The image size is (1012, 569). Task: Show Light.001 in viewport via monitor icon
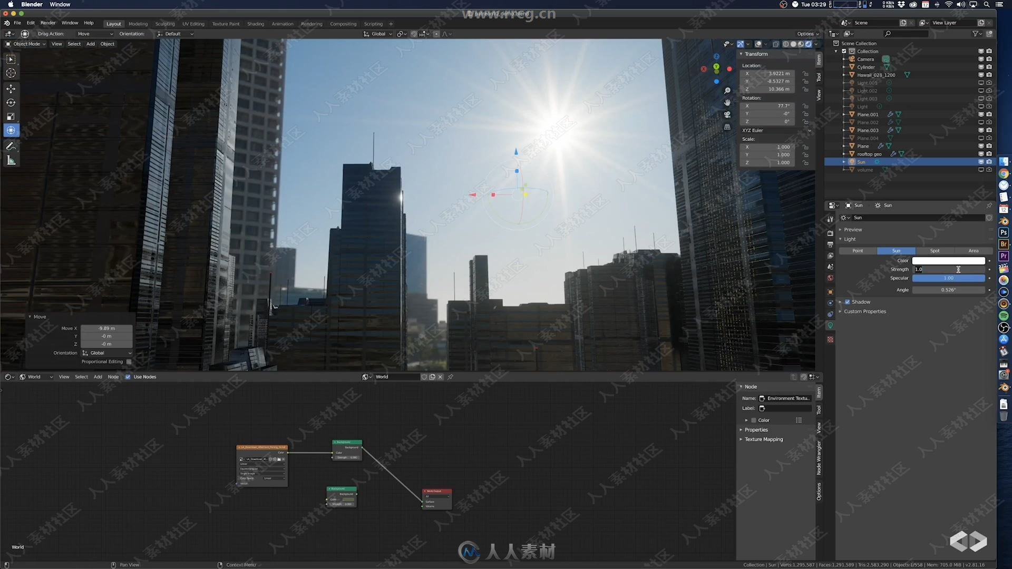pyautogui.click(x=981, y=83)
